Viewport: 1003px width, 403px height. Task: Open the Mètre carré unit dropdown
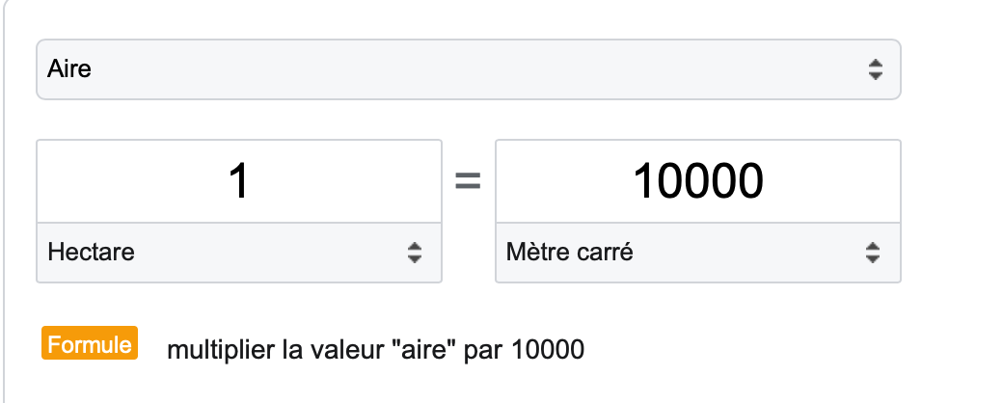coord(697,254)
